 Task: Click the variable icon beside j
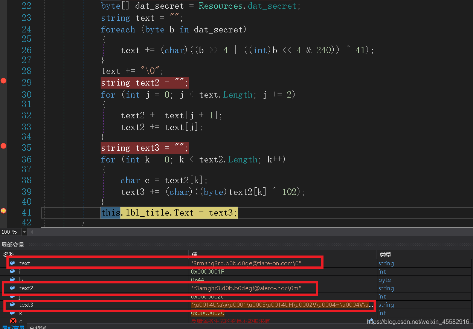[12, 296]
